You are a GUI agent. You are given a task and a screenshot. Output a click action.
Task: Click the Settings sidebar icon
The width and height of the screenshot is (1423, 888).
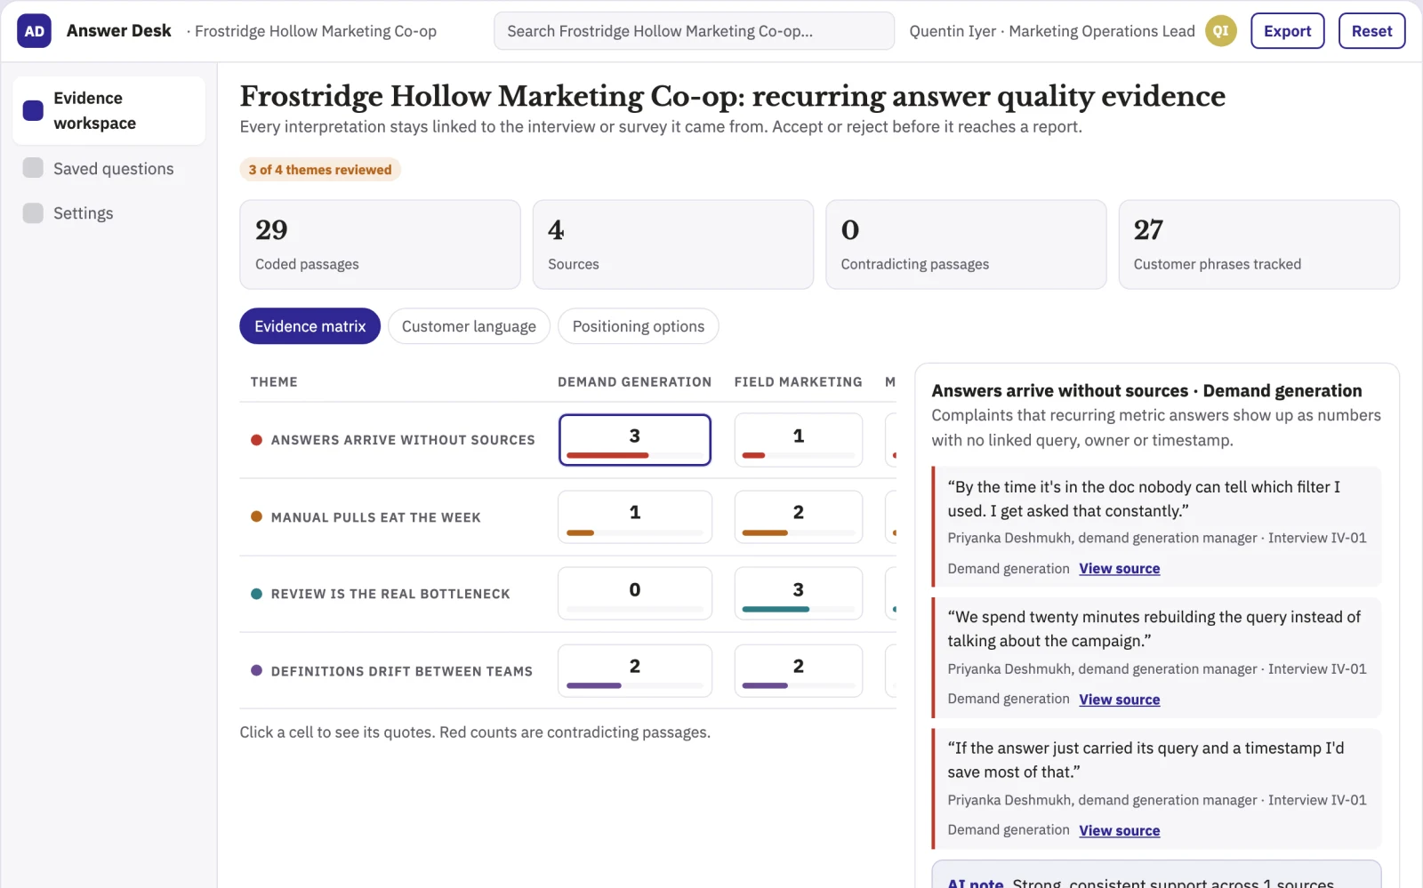pos(33,213)
